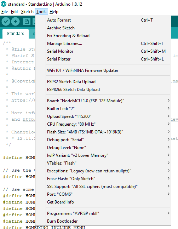This screenshot has width=178, height=229.
Task: Click "#define HOMEDING_INCLUDE_MENU" code line
Action: 44,227
